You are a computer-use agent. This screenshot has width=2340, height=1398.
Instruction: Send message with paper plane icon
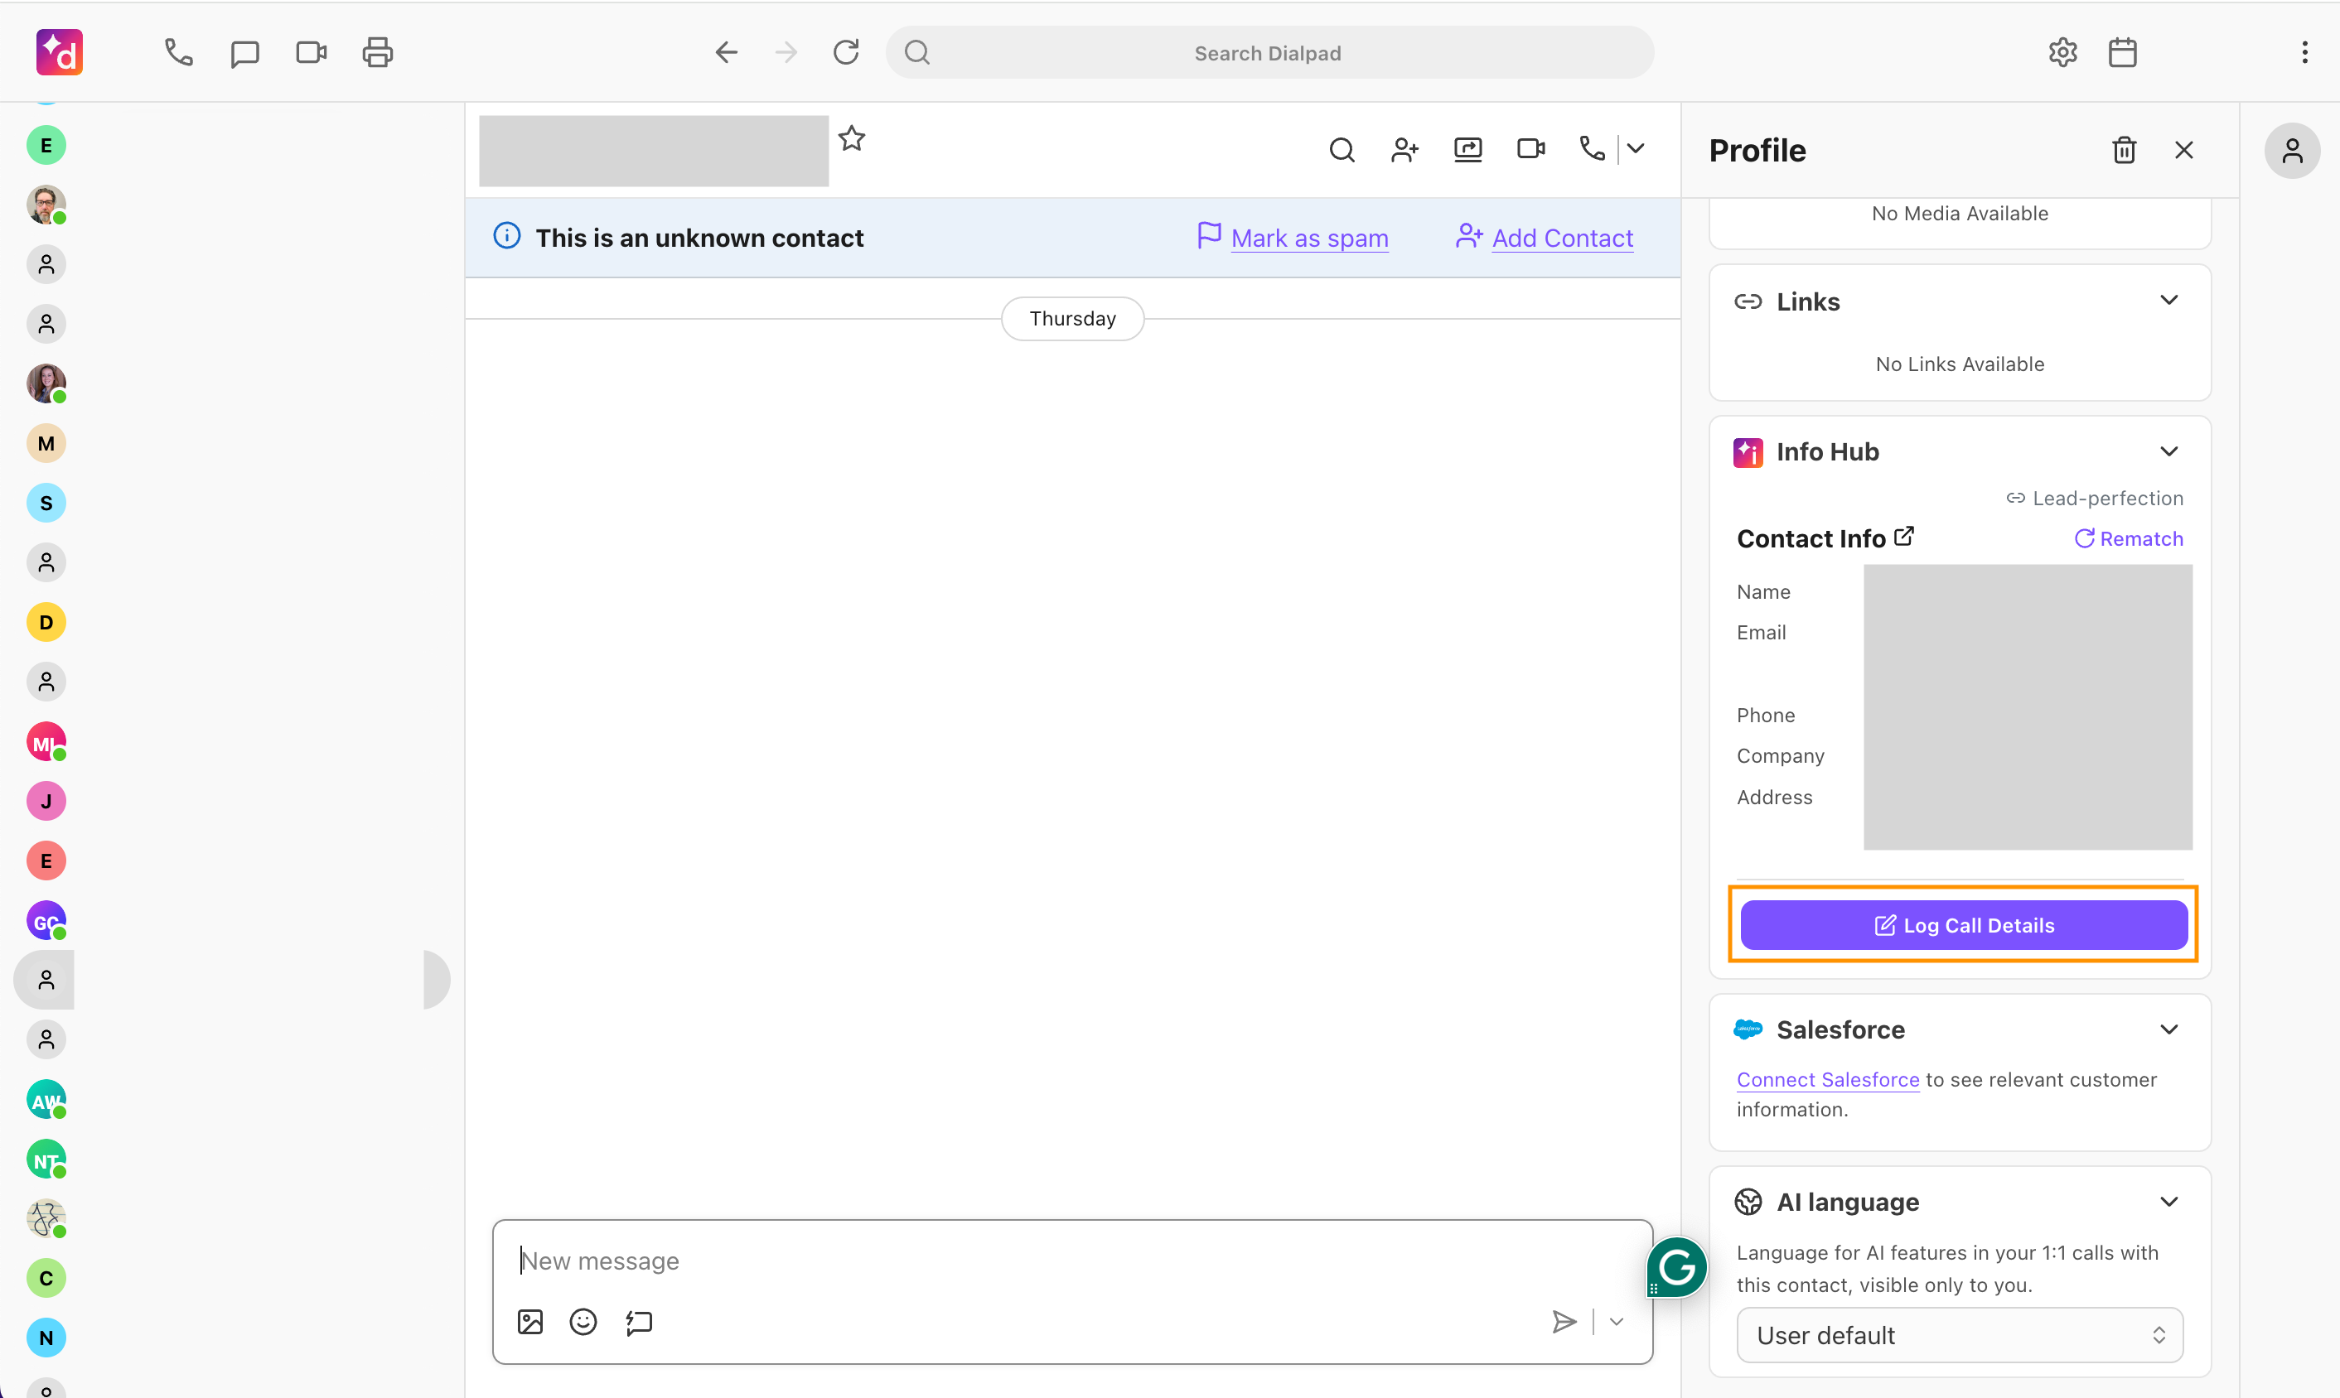pos(1564,1323)
